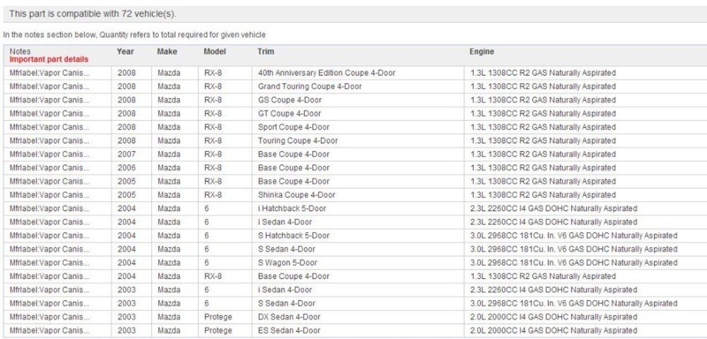Click 'Grand Touring Coupe 4-Door' trim cell
Screen dimensions: 707x339
(310, 86)
